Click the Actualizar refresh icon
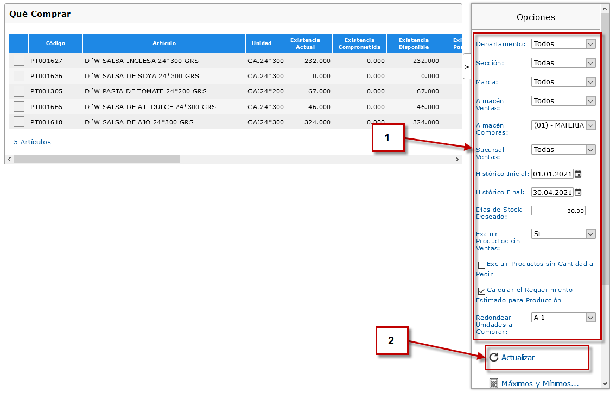 (x=493, y=358)
